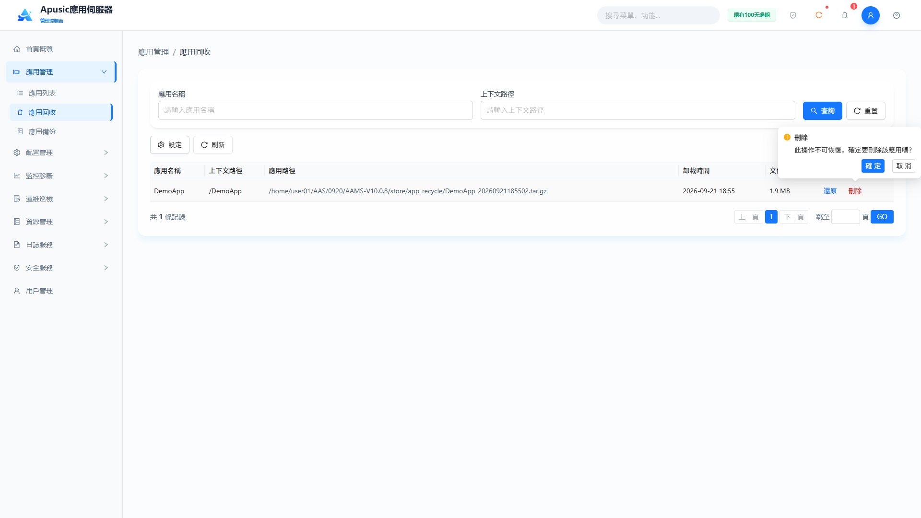Expand the 安全服務 submenu arrow
The width and height of the screenshot is (921, 518).
click(x=106, y=268)
